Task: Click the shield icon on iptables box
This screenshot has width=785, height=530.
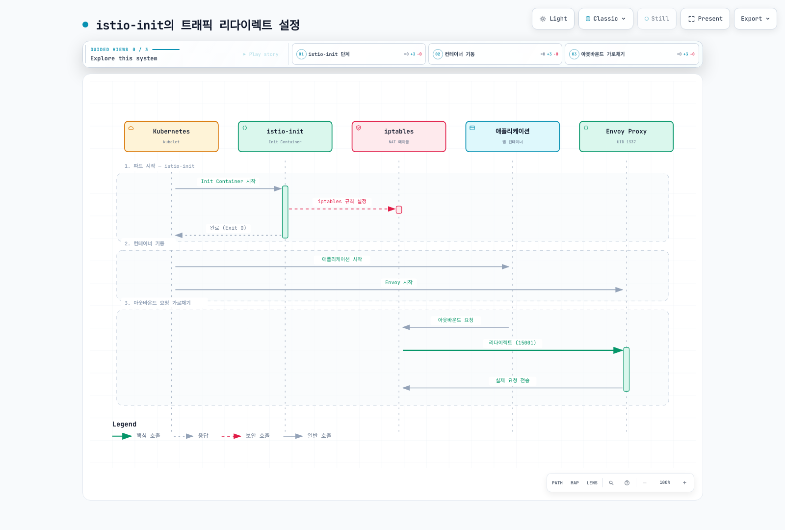Action: click(359, 128)
